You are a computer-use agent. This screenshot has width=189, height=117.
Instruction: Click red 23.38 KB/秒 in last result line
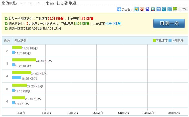coord(56,19)
